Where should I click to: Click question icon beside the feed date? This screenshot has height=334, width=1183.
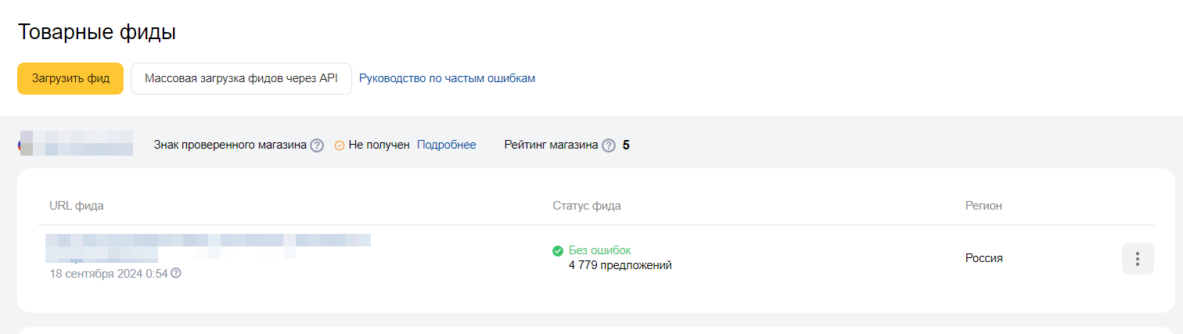click(176, 274)
